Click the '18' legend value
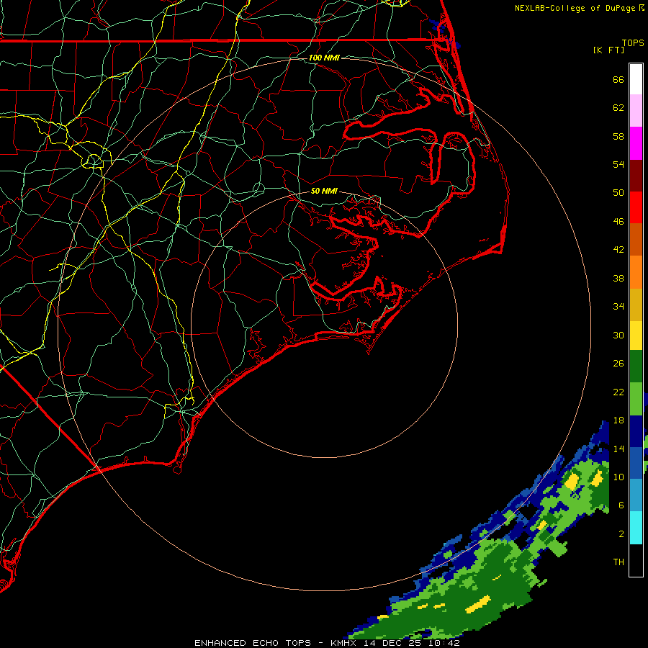Image resolution: width=648 pixels, height=648 pixels. [618, 420]
